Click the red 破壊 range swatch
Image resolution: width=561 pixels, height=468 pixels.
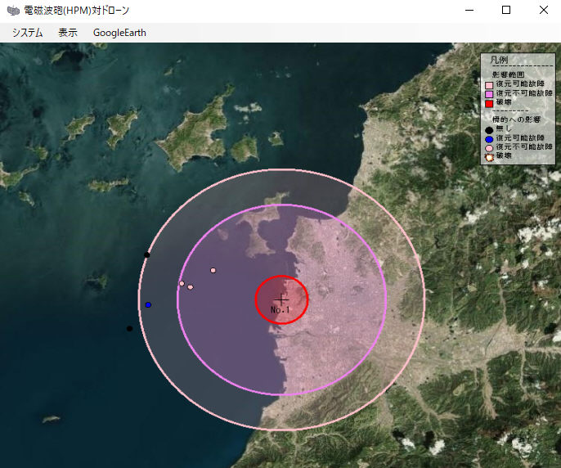click(489, 103)
